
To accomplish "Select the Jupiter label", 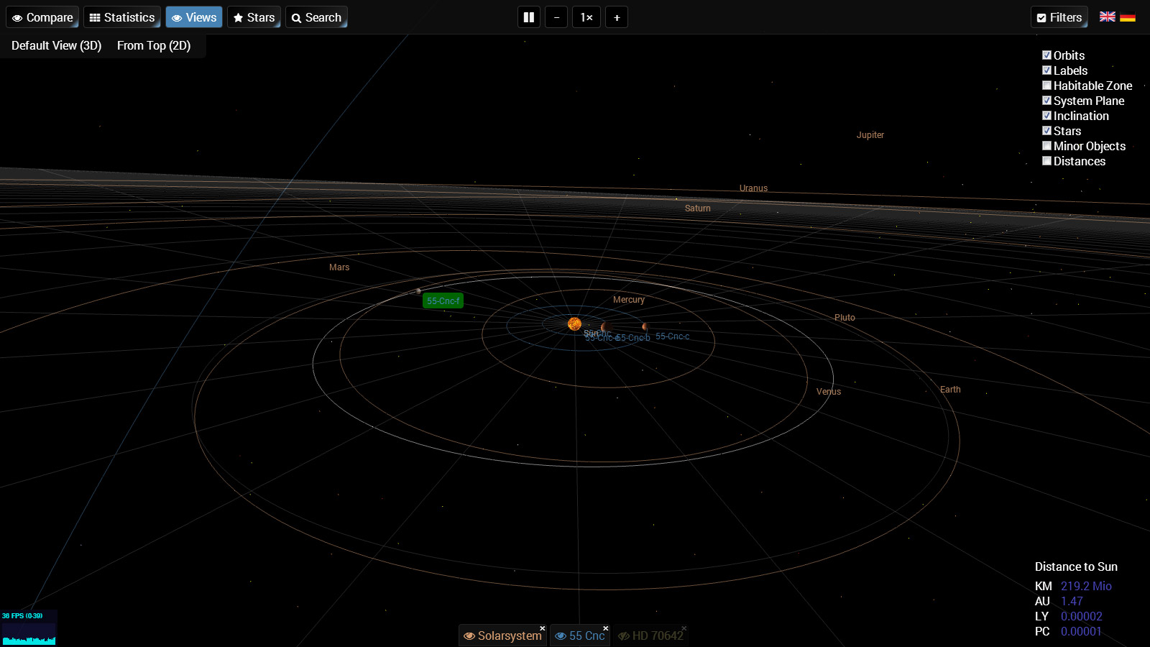I will [x=870, y=135].
